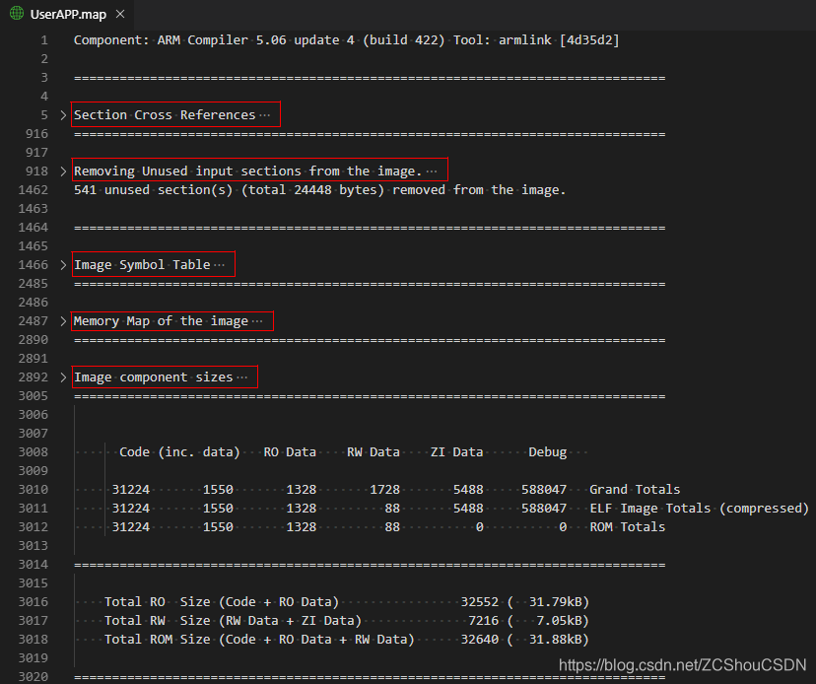Click the 1728 RW Data value in Grand Totals
Image resolution: width=816 pixels, height=684 pixels.
coord(384,490)
